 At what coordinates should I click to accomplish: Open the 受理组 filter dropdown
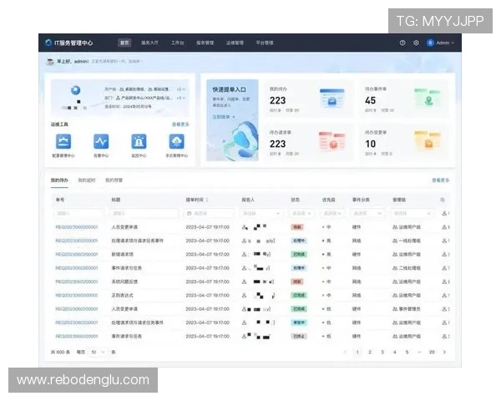pos(412,213)
